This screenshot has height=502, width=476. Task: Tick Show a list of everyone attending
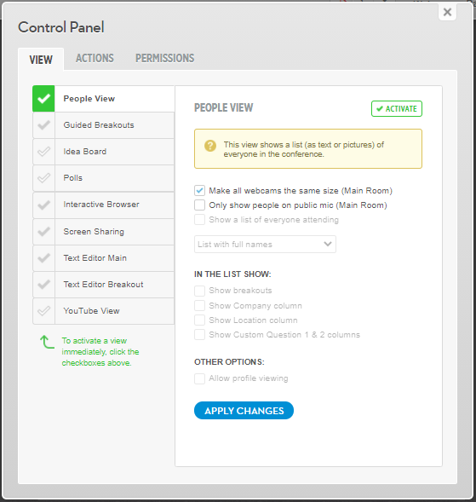click(199, 220)
